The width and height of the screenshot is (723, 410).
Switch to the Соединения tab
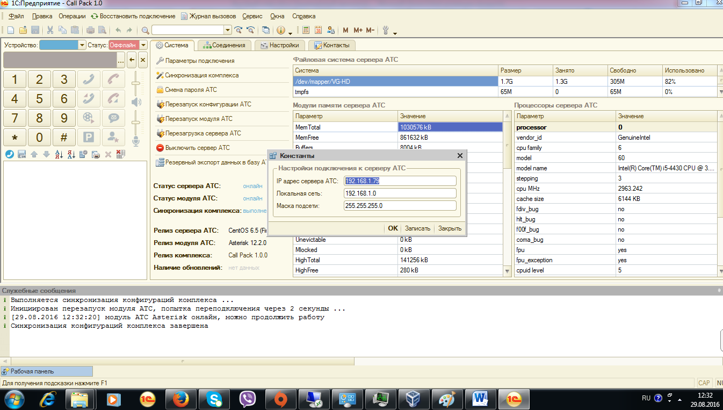[223, 45]
